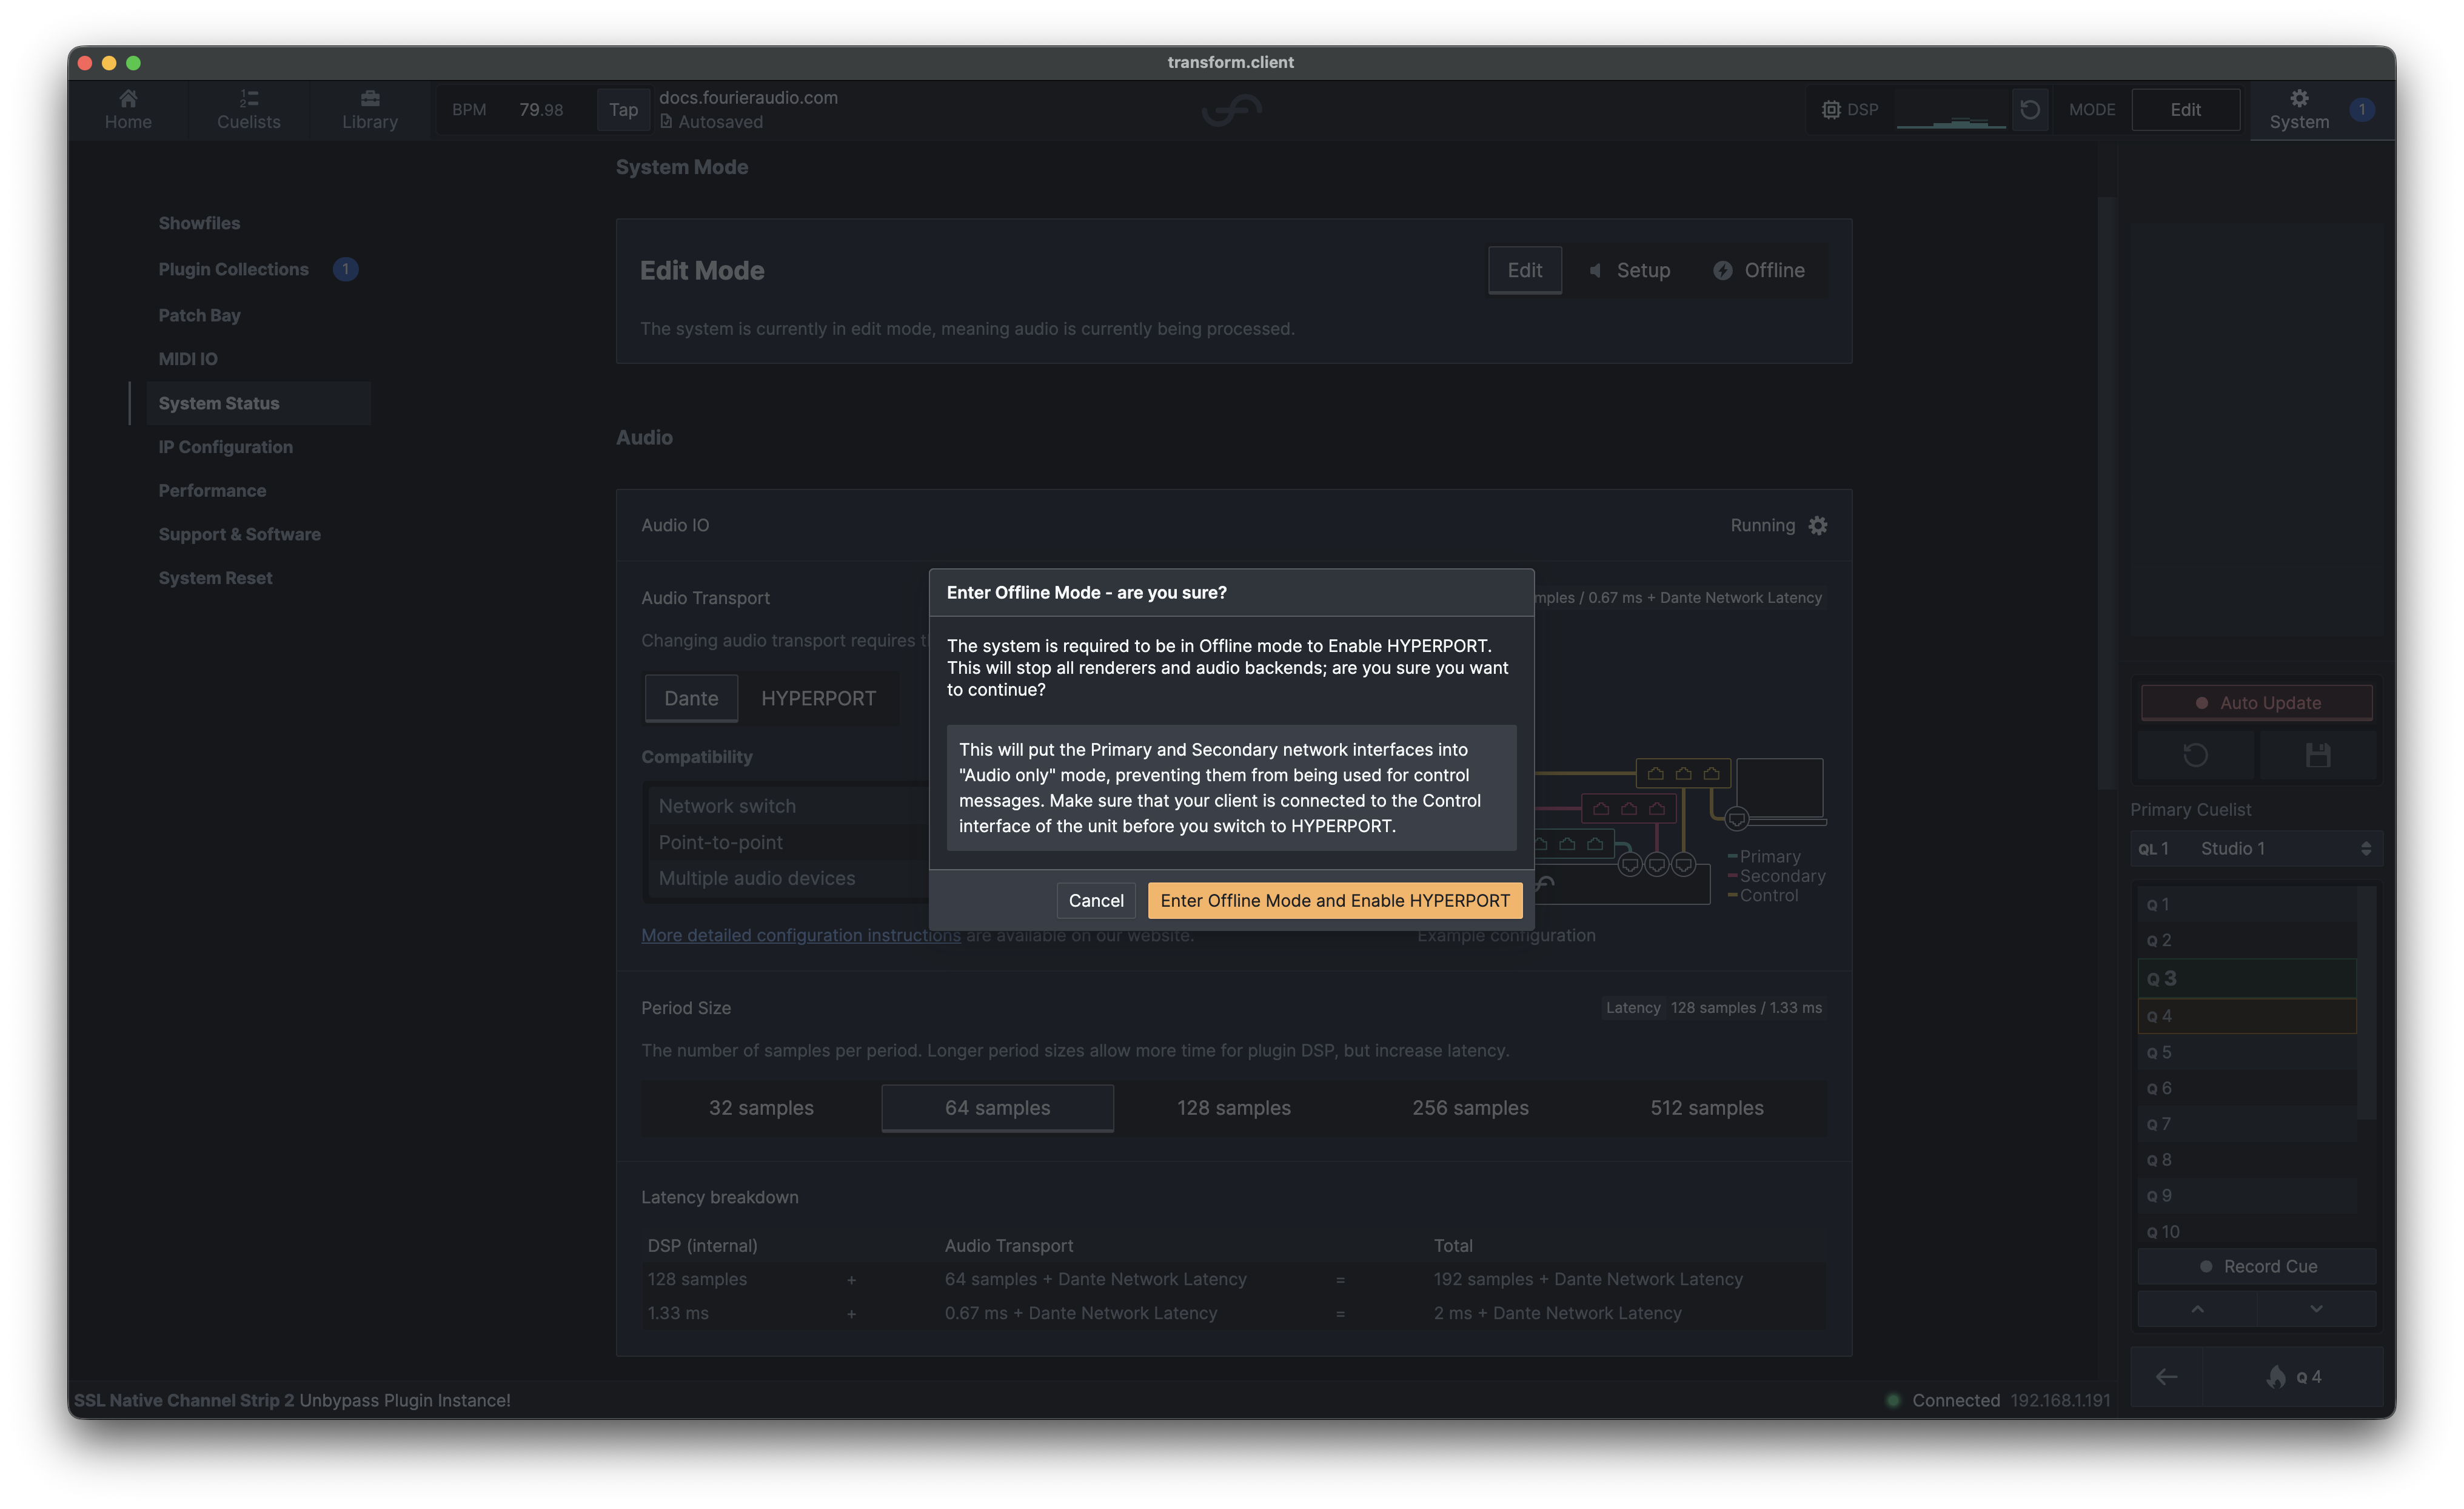This screenshot has width=2464, height=1509.
Task: Click the Tap tempo button
Action: pos(623,109)
